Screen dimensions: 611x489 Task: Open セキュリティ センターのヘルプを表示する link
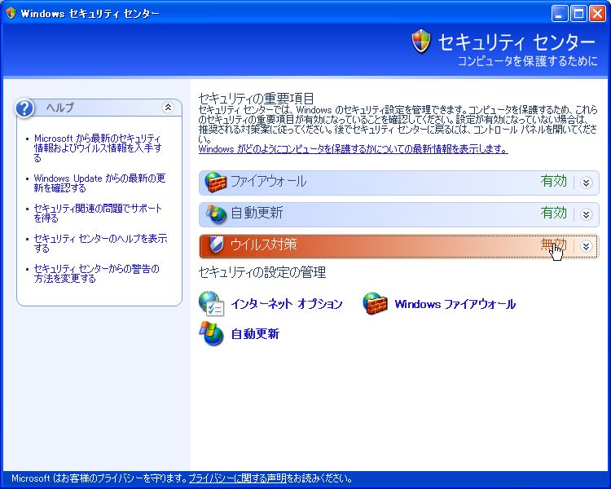[100, 243]
